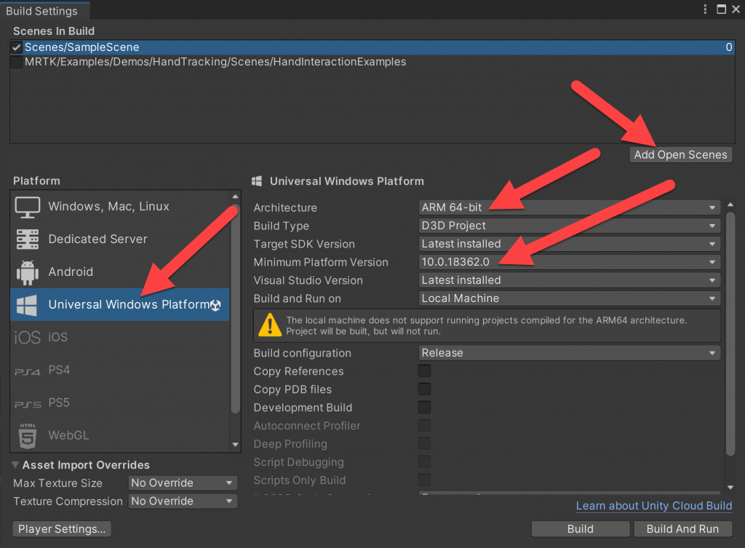Toggle the Copy PDB files checkbox
Viewport: 745px width, 548px height.
tap(424, 389)
